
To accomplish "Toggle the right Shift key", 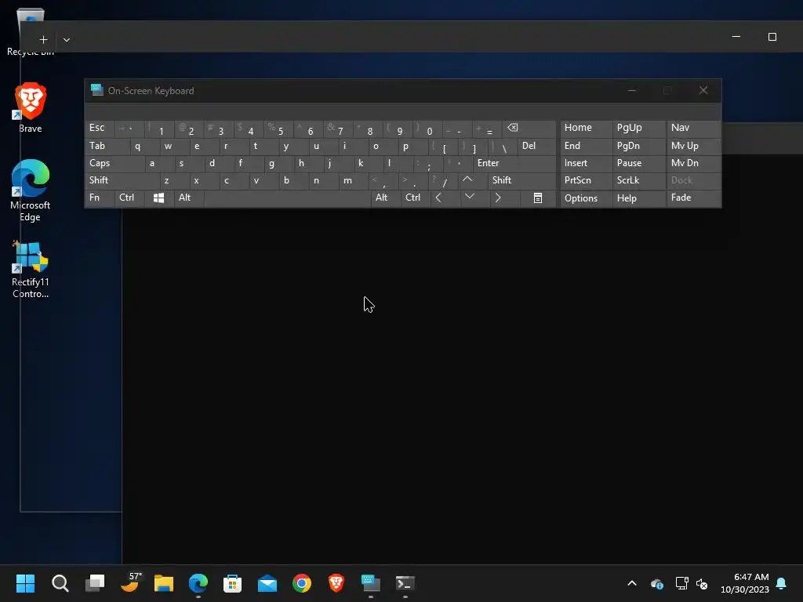I will [x=521, y=180].
